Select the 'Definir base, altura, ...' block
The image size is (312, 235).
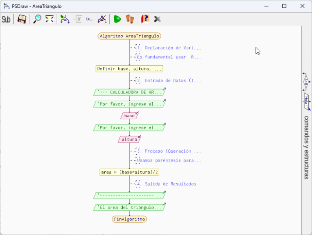tap(129, 69)
